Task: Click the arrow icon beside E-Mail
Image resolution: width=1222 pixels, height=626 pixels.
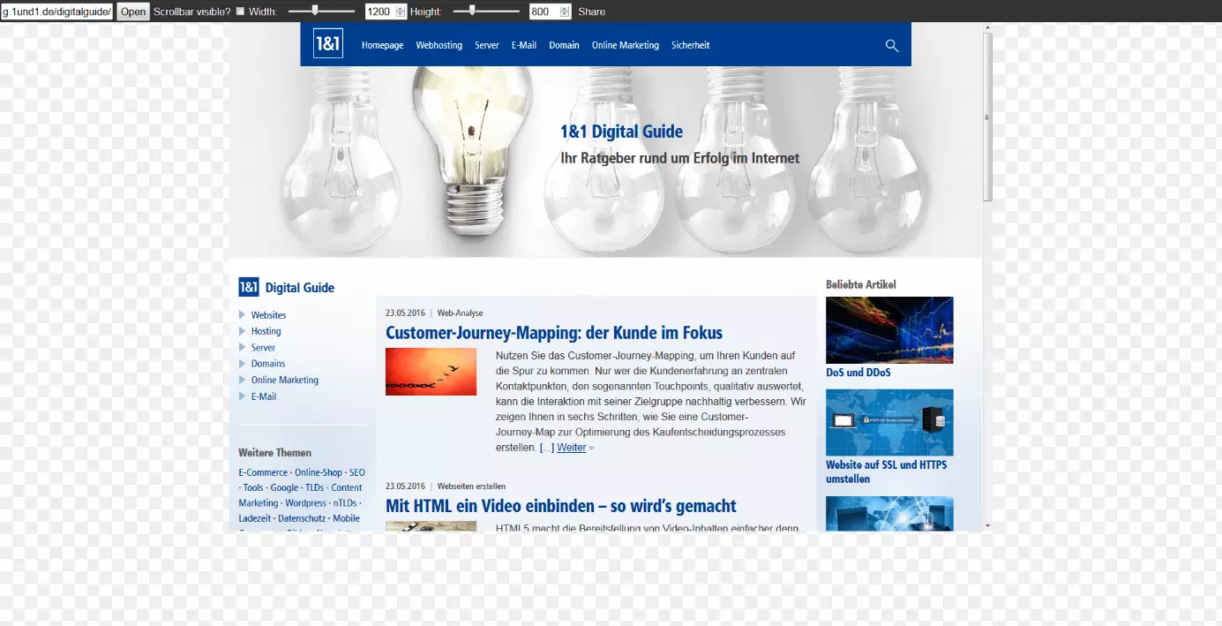Action: pos(243,396)
